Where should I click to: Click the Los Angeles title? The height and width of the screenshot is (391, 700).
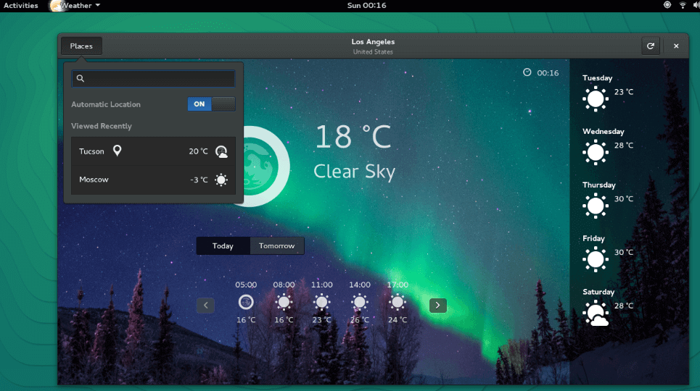coord(373,41)
